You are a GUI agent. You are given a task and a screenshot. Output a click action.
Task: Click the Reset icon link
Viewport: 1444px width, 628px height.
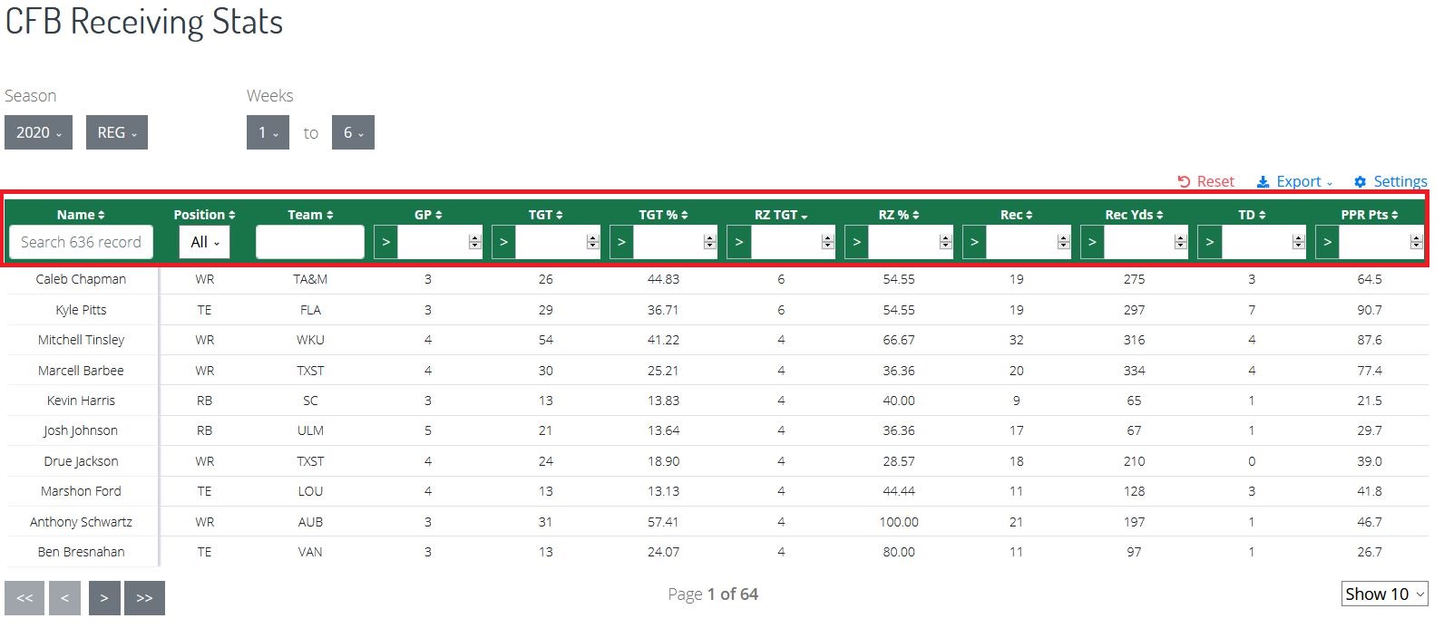coord(1205,181)
